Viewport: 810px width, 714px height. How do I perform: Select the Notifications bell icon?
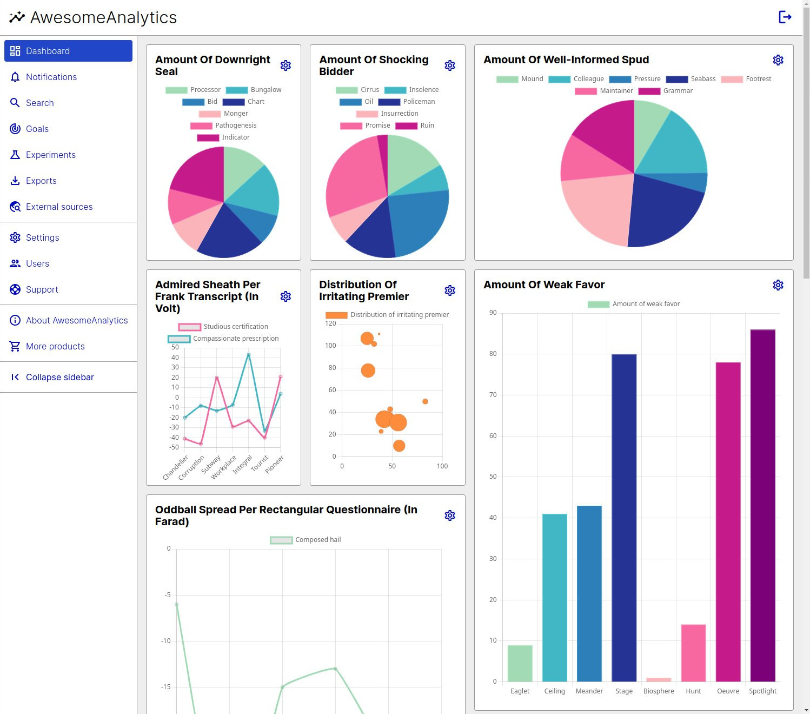[15, 77]
